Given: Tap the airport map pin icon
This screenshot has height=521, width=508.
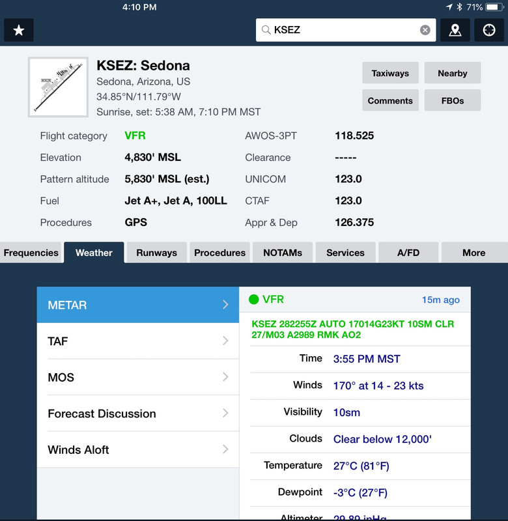Looking at the screenshot, I should 455,30.
